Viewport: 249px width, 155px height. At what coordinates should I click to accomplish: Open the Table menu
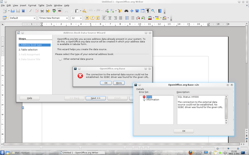tap(41, 5)
